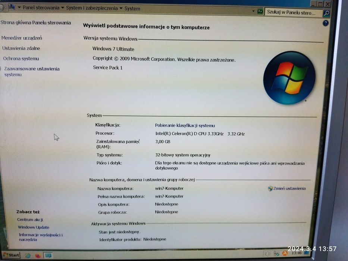348x261 pixels.
Task: Click the Intel(R) Celeron(R) D CPU value
Action: (200, 134)
